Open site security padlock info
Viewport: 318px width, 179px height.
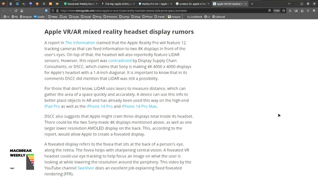coord(57,11)
